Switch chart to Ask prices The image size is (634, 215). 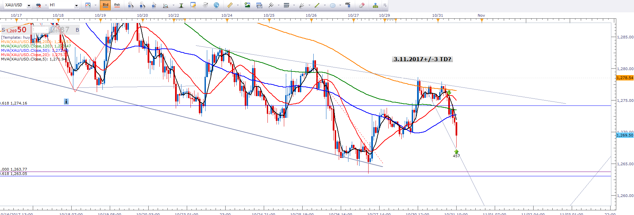[x=117, y=5]
